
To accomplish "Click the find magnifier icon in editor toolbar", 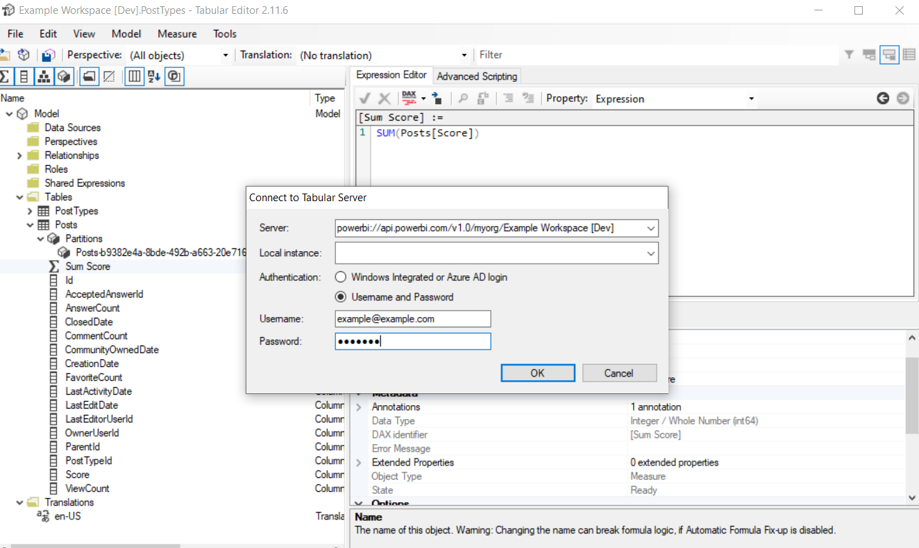I will point(464,99).
